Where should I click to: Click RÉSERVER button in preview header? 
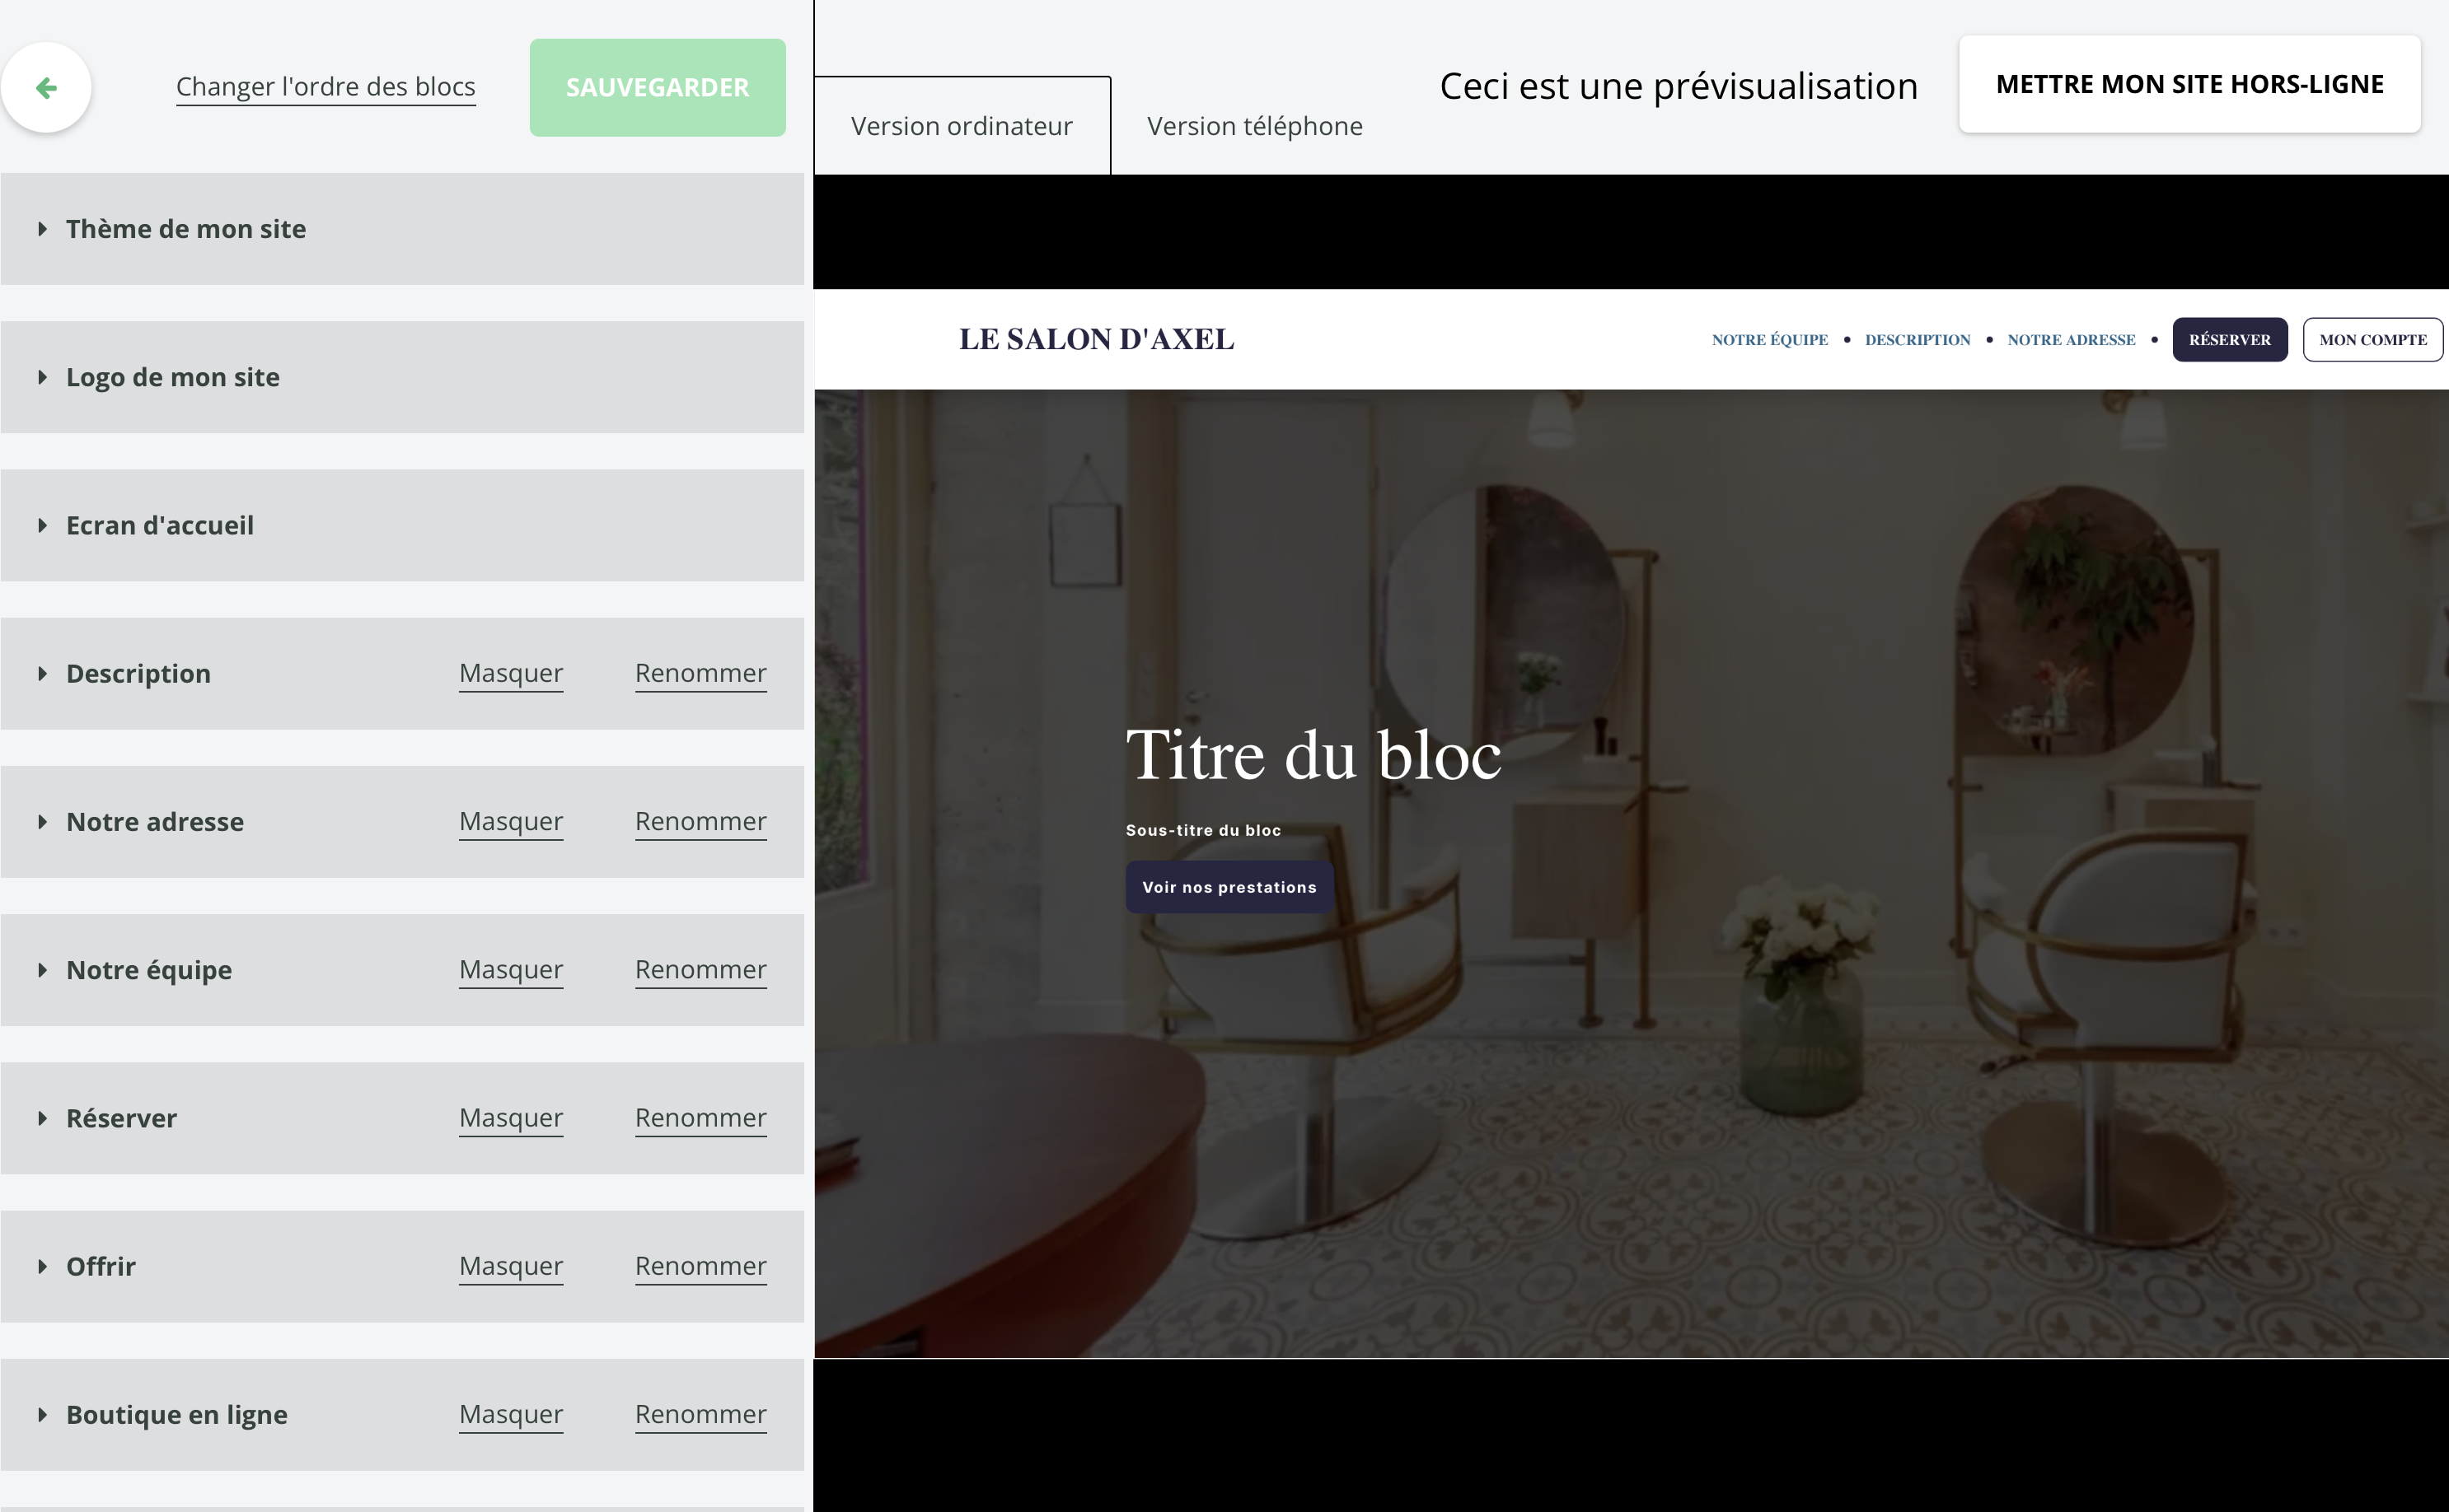2230,340
